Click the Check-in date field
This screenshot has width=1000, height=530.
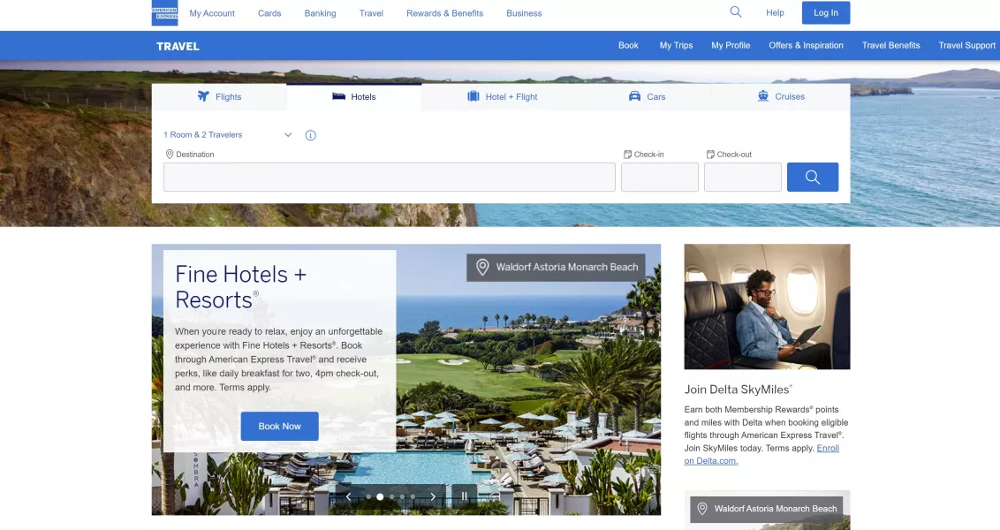tap(659, 178)
